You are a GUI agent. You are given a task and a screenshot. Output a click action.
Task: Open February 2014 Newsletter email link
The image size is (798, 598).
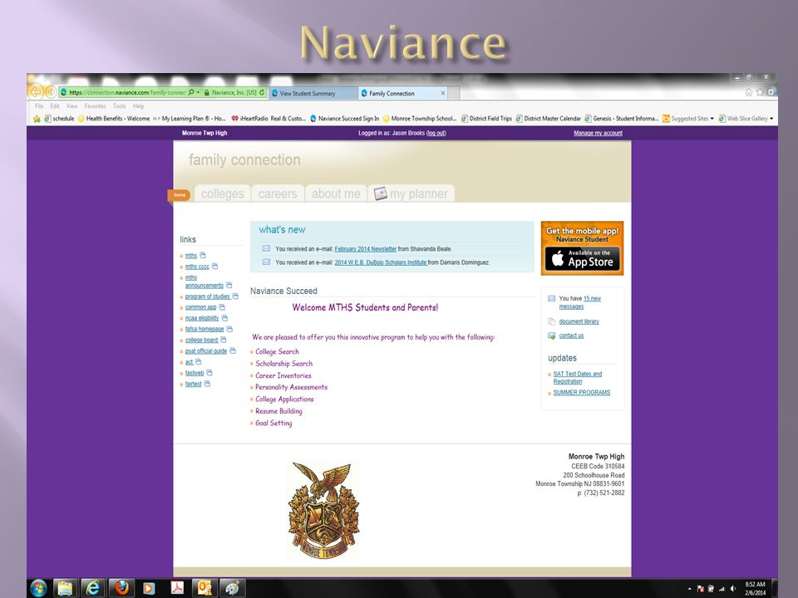pos(366,248)
